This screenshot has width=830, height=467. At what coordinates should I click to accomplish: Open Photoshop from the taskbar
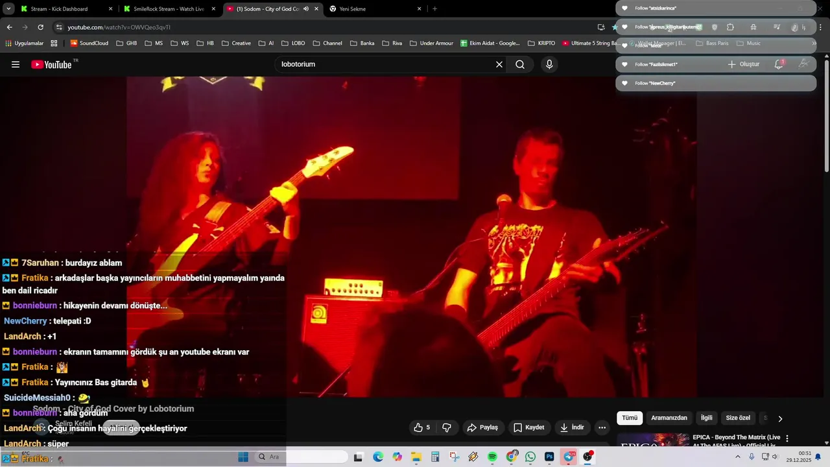549,457
